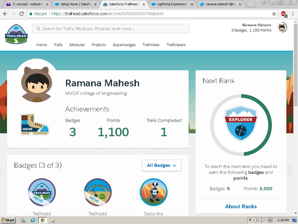The width and height of the screenshot is (298, 224).
Task: Open the ABP extension icon
Action: click(x=284, y=14)
